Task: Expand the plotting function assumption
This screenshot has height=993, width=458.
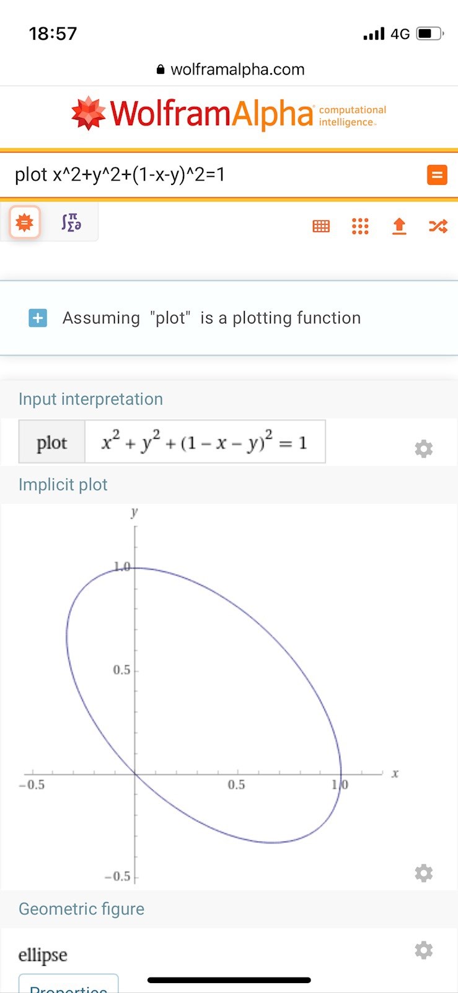Action: coord(38,318)
